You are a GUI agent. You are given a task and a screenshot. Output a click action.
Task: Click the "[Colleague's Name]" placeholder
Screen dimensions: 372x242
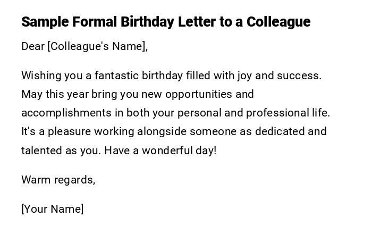(97, 46)
